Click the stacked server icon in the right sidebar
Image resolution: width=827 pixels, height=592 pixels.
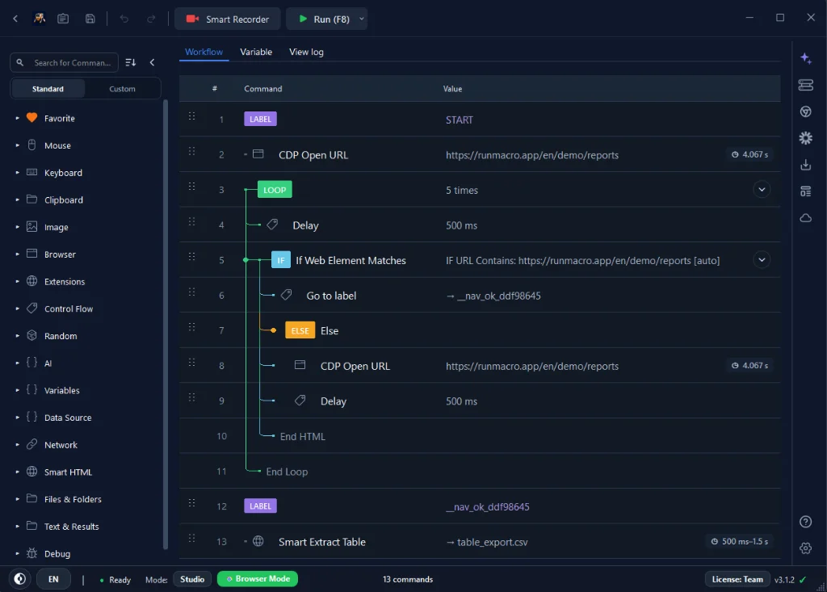tap(805, 85)
